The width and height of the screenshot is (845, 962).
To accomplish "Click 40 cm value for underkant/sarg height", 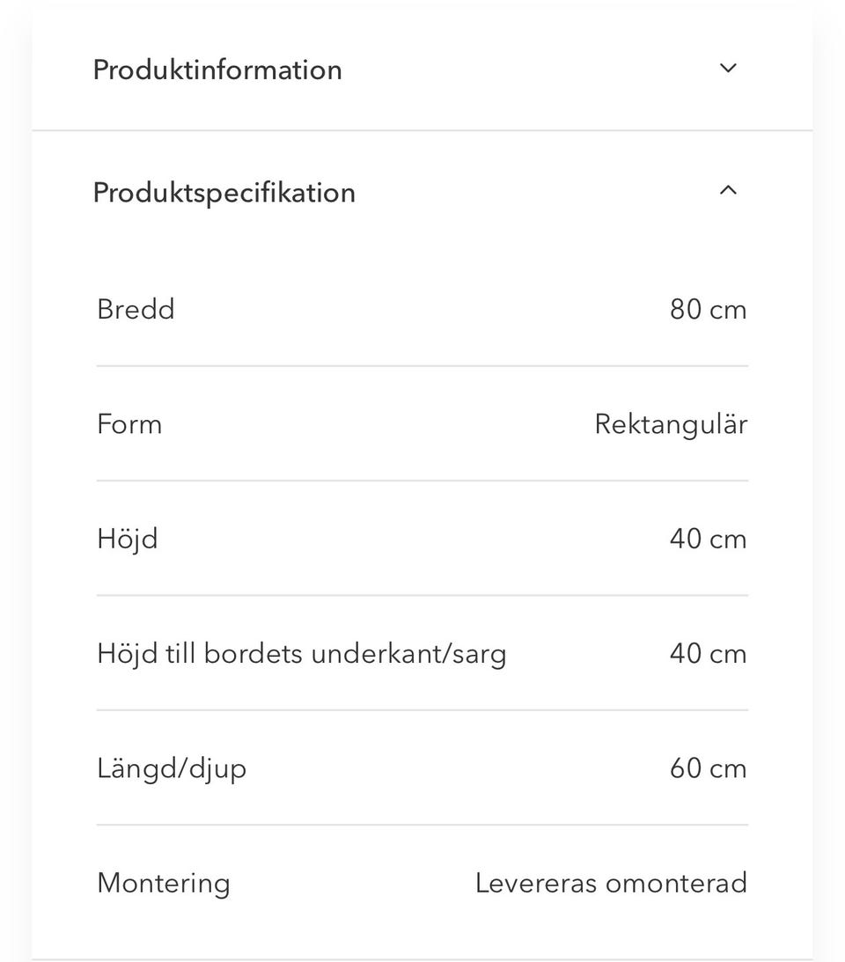I will [x=708, y=654].
